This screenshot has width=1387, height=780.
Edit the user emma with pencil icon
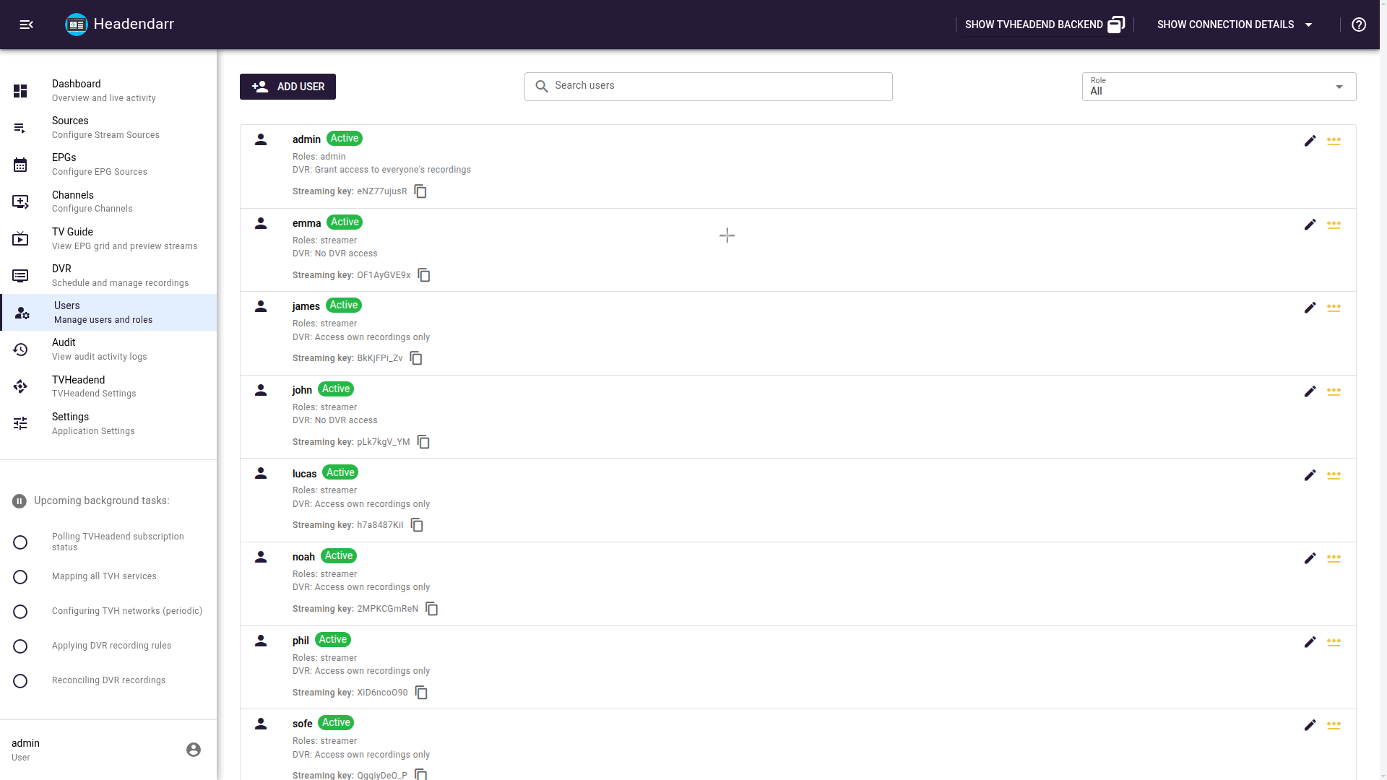[x=1310, y=225]
